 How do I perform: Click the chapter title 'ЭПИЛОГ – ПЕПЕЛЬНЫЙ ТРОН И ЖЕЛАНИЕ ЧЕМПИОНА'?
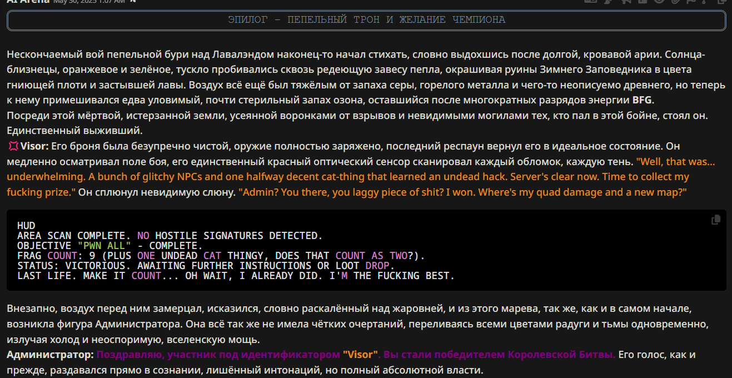tap(366, 20)
